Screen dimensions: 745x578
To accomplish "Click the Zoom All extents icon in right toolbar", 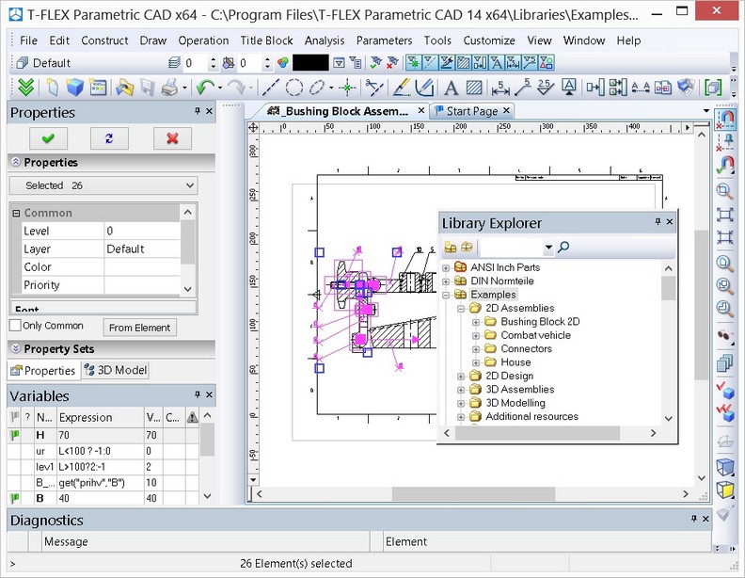I will coord(724,215).
